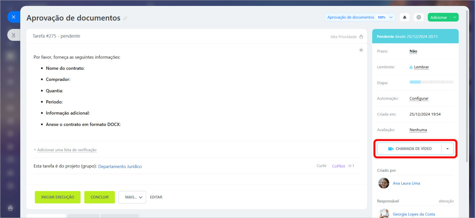This screenshot has width=475, height=218.
Task: Click the Alta Prioridade label
Action: coord(344,37)
